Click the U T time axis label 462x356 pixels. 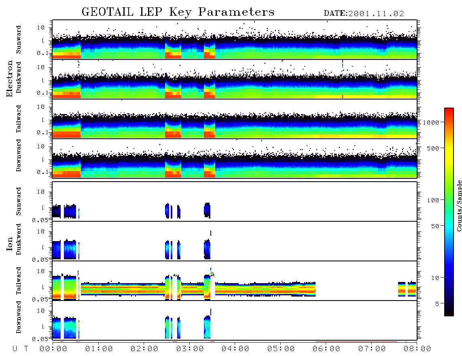pyautogui.click(x=20, y=349)
